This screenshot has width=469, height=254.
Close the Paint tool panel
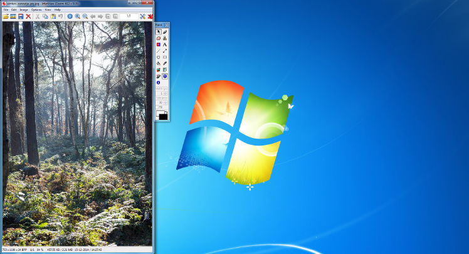pos(167,25)
